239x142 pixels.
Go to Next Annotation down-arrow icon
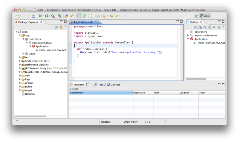(x=98, y=16)
